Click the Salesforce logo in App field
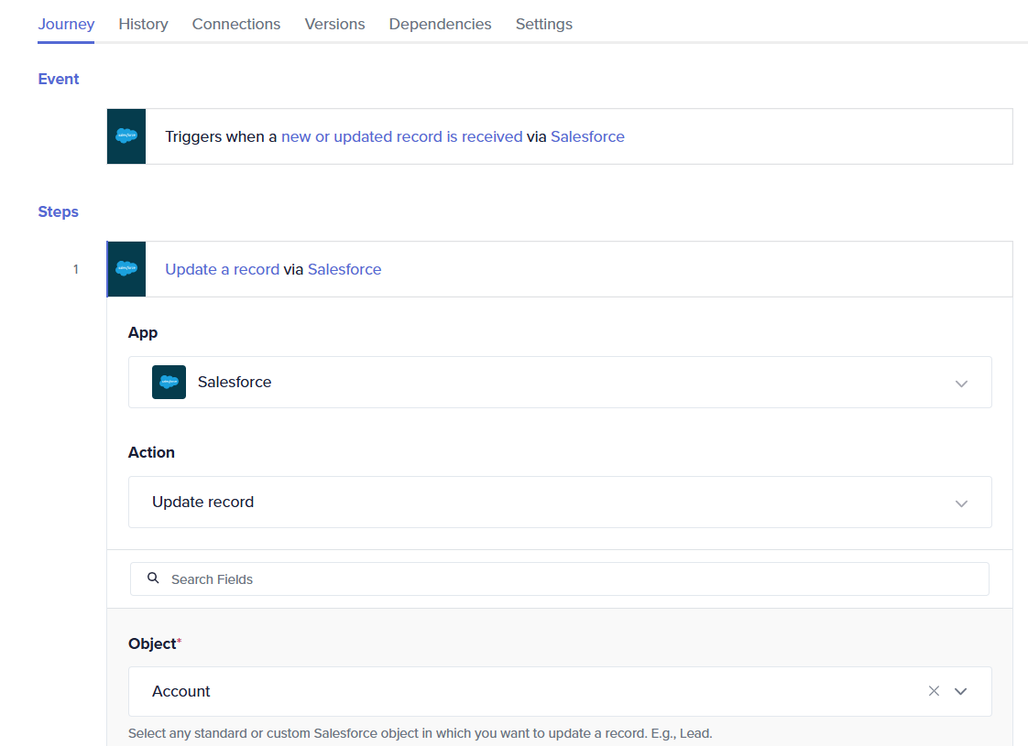Viewport: 1028px width, 746px height. pyautogui.click(x=170, y=382)
